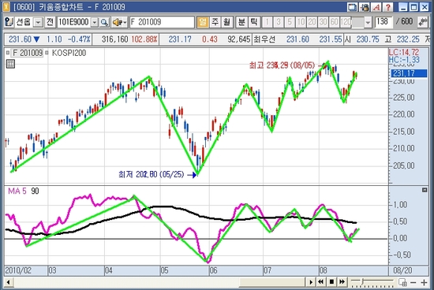This screenshot has width=434, height=290.
Task: Click the chart layout icon beside the slider
Action: pos(402,282)
